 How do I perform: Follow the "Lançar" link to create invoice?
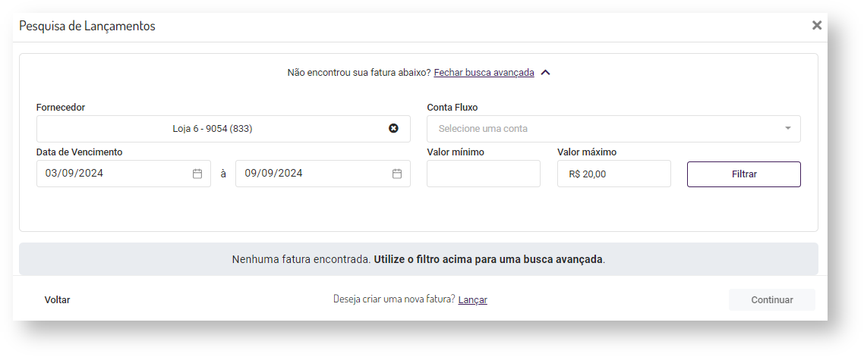point(472,300)
